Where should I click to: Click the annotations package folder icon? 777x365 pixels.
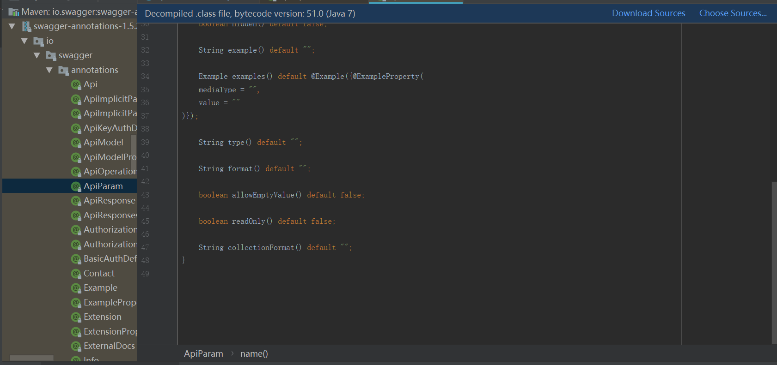[64, 70]
